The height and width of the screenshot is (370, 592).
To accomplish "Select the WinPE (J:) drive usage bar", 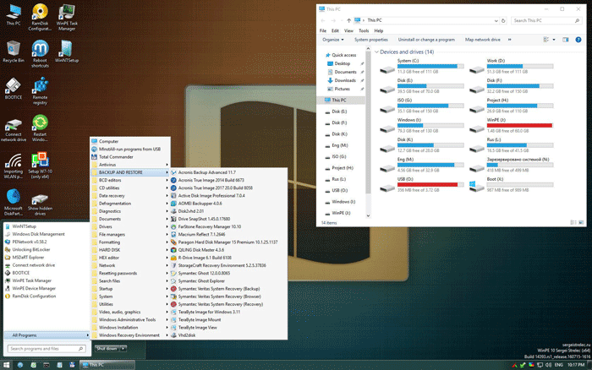I will (x=518, y=126).
